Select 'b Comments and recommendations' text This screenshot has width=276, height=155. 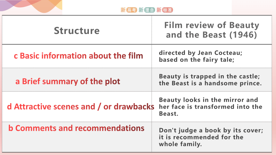76,128
